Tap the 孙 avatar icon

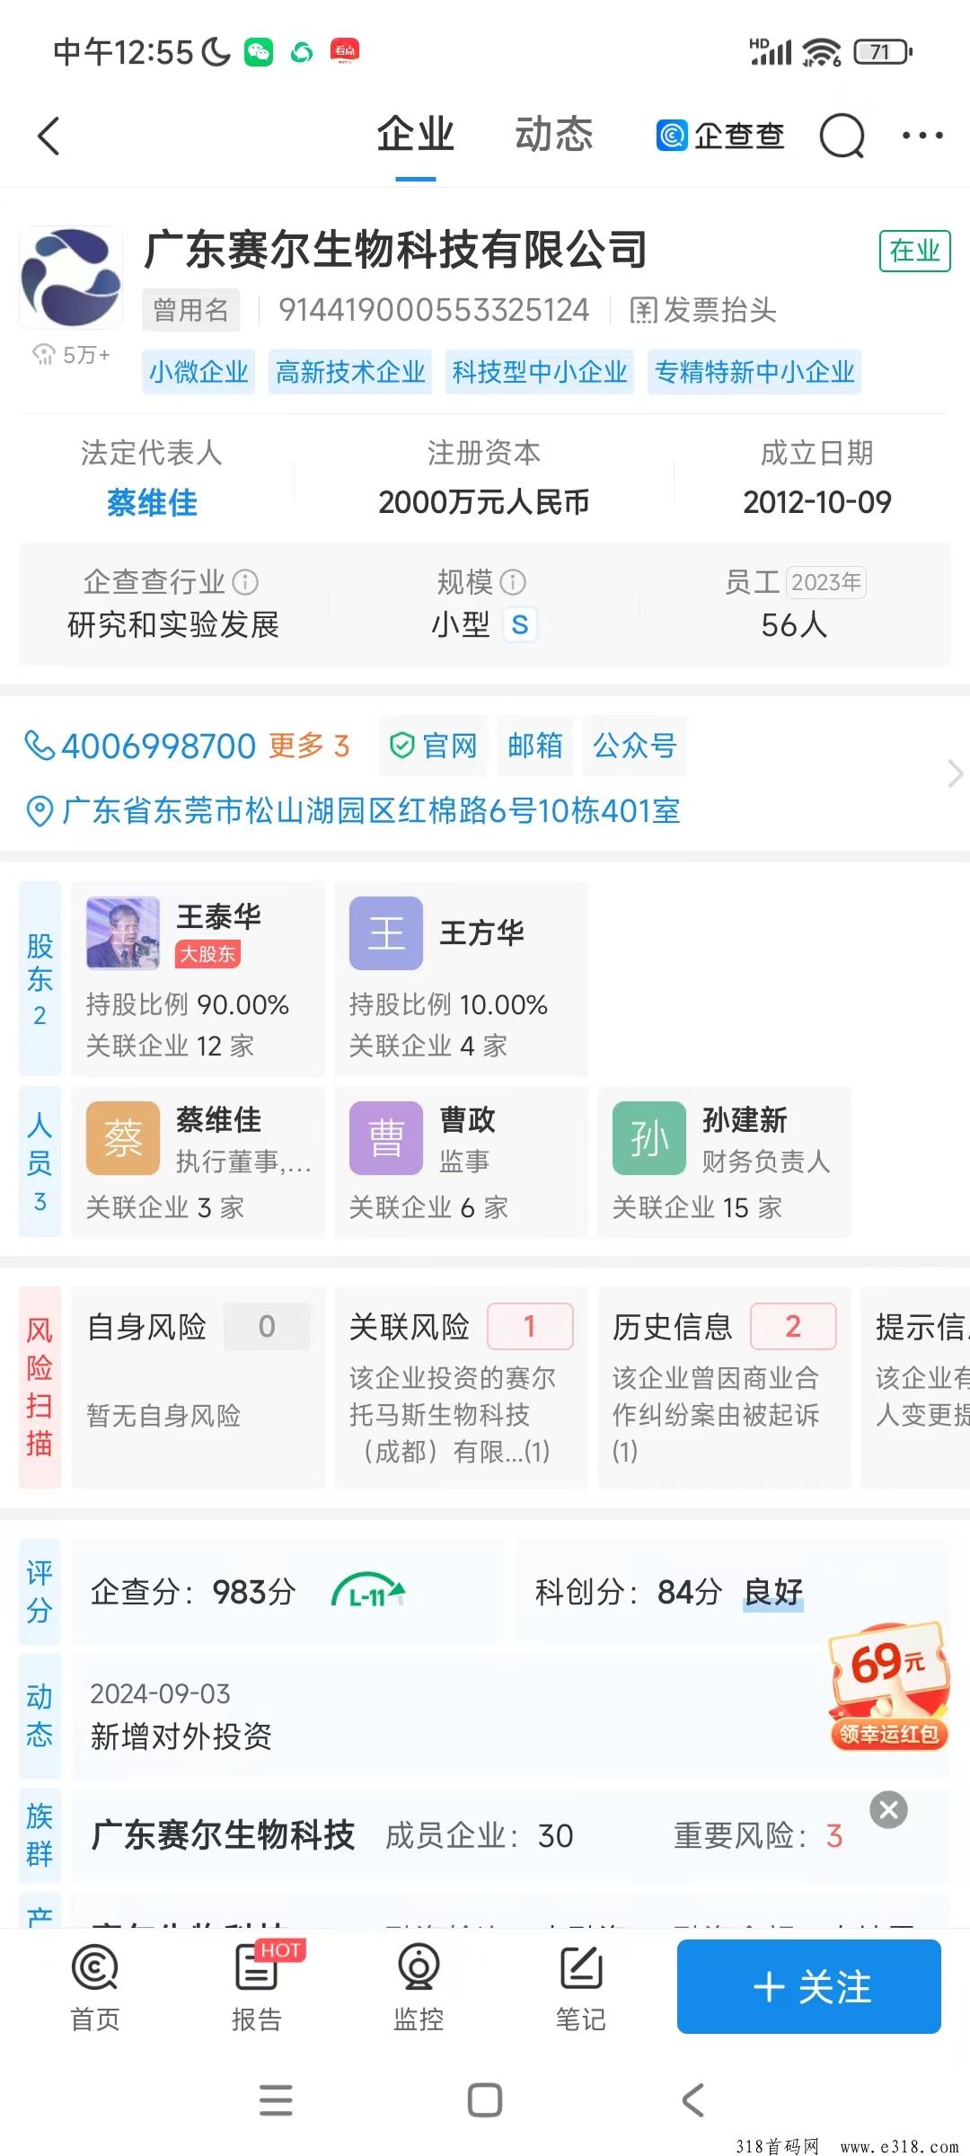pos(649,1138)
